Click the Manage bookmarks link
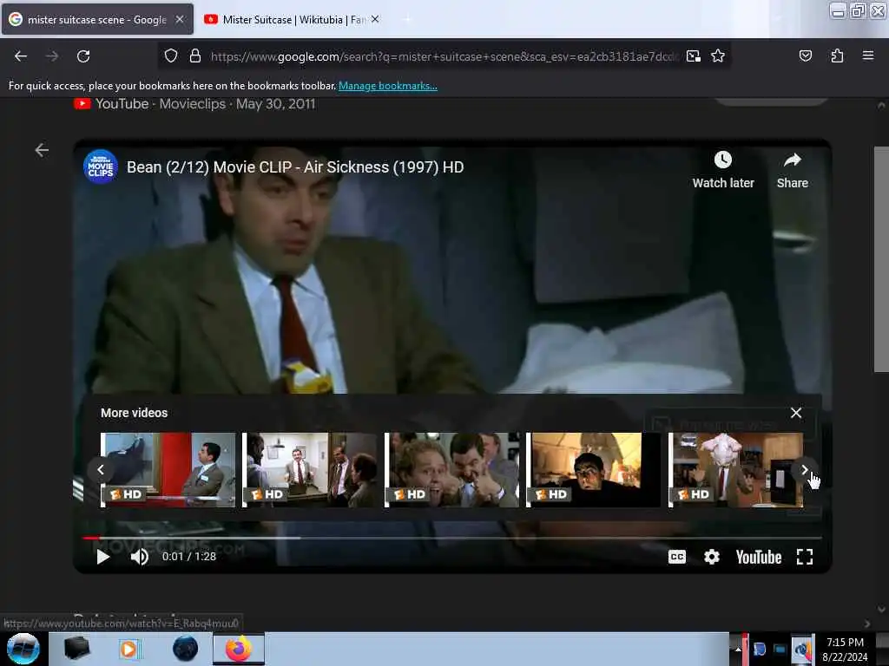 pyautogui.click(x=388, y=86)
